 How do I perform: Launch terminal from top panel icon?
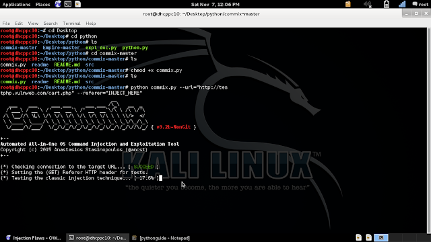(x=67, y=4)
